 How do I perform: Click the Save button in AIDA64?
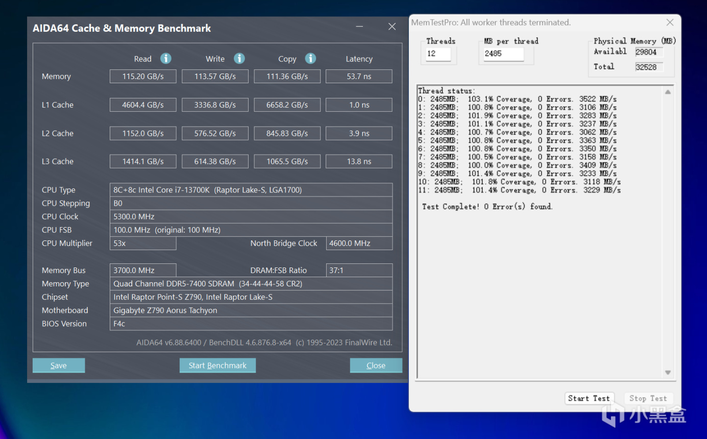tap(59, 365)
